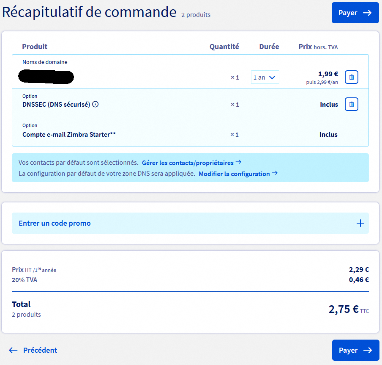Viewport: 382px width, 365px height.
Task: Click the arrow after Modifier la configuration
Action: (275, 173)
